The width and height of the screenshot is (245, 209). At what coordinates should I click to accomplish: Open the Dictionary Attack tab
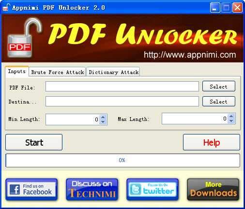(113, 72)
